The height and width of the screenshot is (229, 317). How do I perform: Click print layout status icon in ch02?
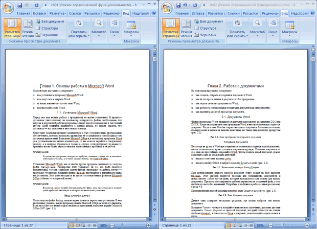point(229,225)
